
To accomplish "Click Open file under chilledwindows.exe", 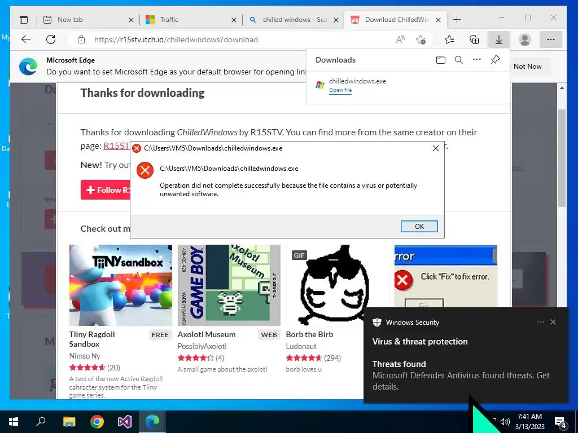I will (340, 90).
